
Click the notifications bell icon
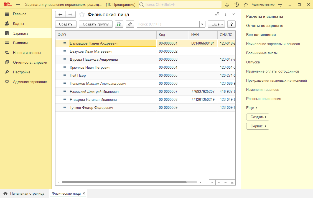pyautogui.click(x=227, y=5)
